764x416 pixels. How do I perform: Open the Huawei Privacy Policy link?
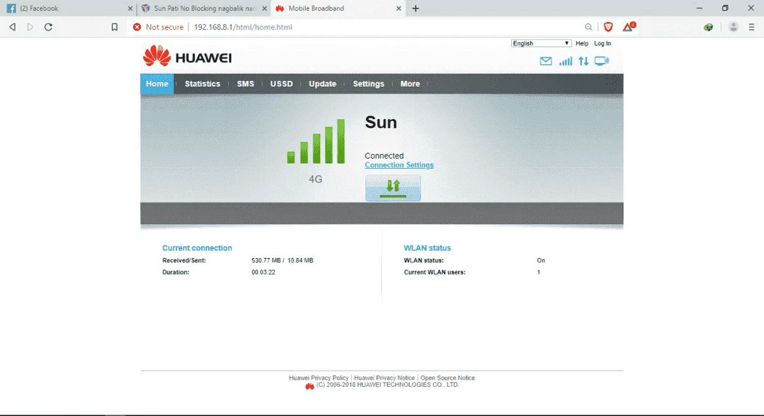(x=319, y=378)
